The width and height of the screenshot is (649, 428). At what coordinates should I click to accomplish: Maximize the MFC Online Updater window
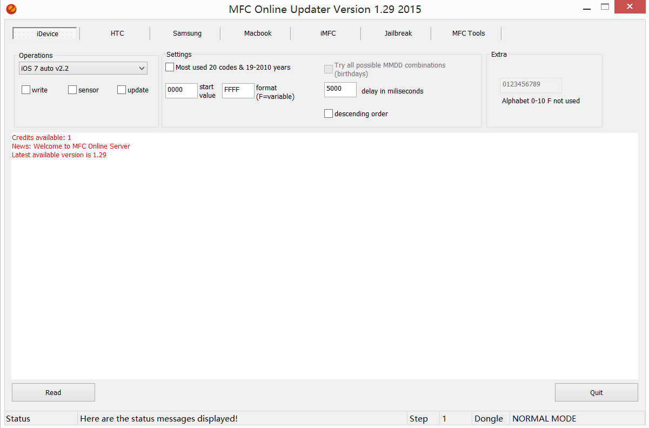[605, 8]
